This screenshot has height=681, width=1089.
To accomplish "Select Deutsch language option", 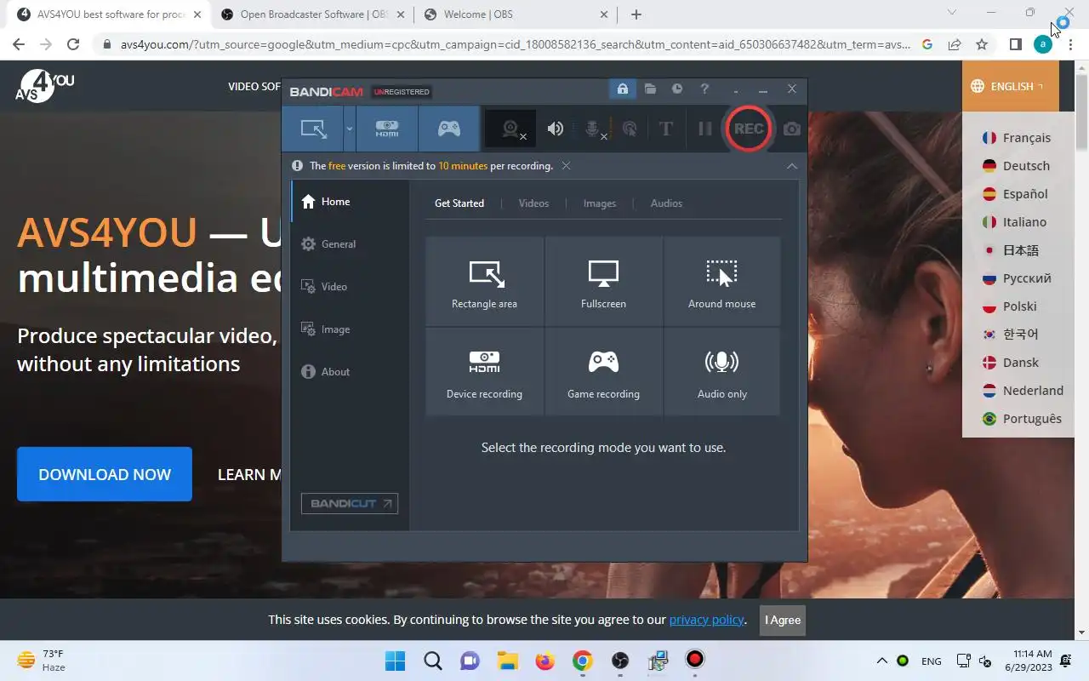I will (1017, 166).
